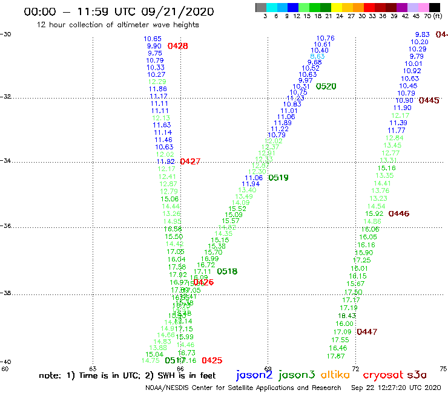448x393 pixels.
Task: Click the cyan wave height value 8.63
Action: pos(317,56)
